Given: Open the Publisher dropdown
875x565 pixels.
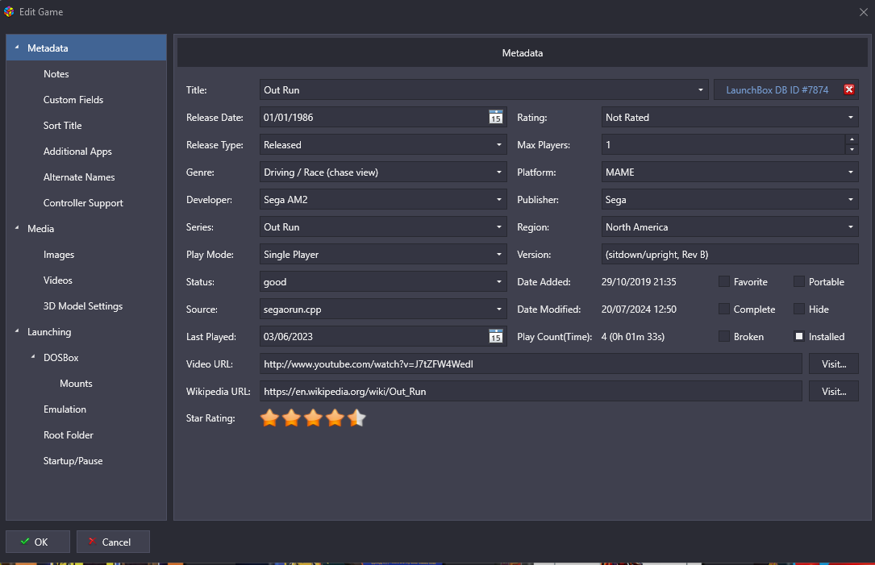Looking at the screenshot, I should click(x=851, y=200).
